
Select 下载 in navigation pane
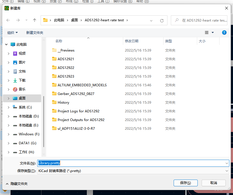pos(22,80)
